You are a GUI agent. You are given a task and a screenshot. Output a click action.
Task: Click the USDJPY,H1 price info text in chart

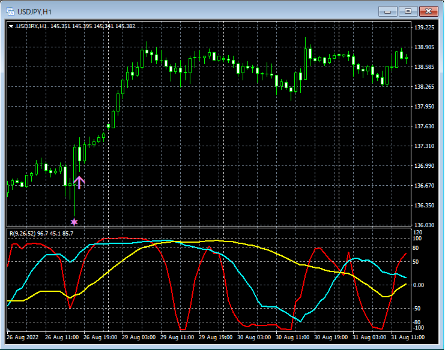click(x=75, y=26)
